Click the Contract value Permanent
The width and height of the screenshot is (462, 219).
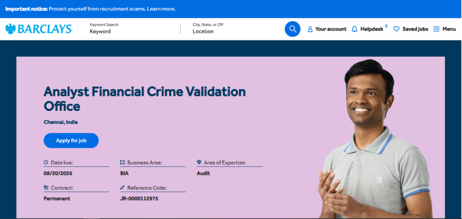57,198
